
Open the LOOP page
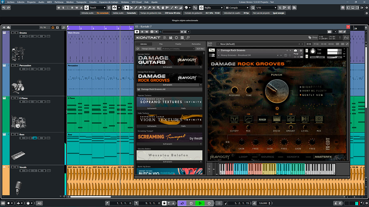pos(243,157)
